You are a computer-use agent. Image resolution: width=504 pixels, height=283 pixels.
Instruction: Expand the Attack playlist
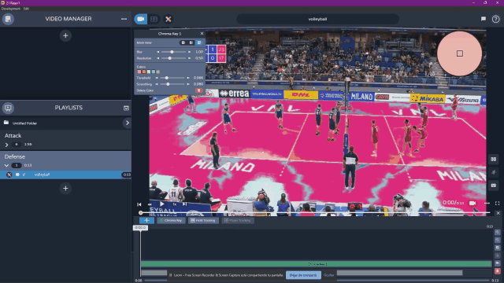6,145
